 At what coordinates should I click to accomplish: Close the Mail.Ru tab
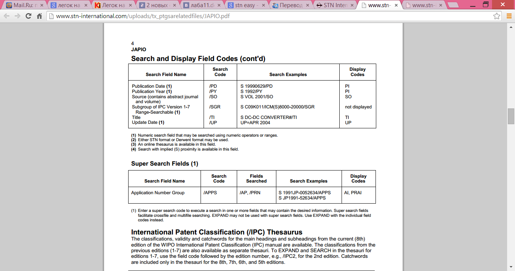42,5
